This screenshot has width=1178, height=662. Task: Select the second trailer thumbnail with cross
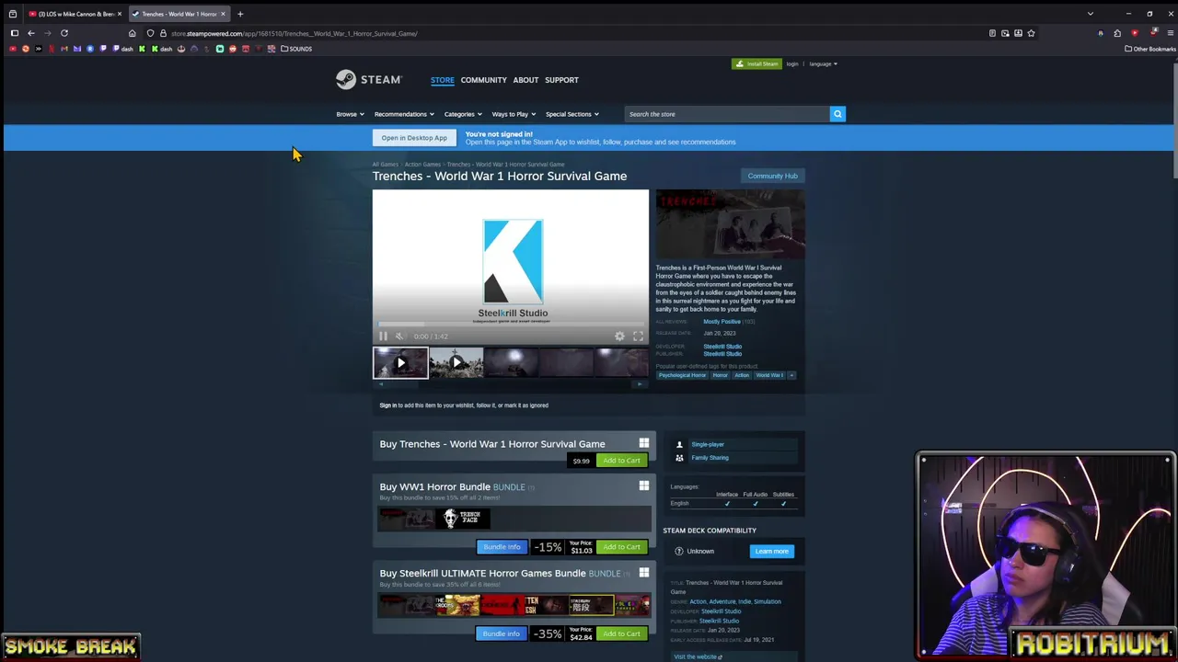pyautogui.click(x=456, y=362)
